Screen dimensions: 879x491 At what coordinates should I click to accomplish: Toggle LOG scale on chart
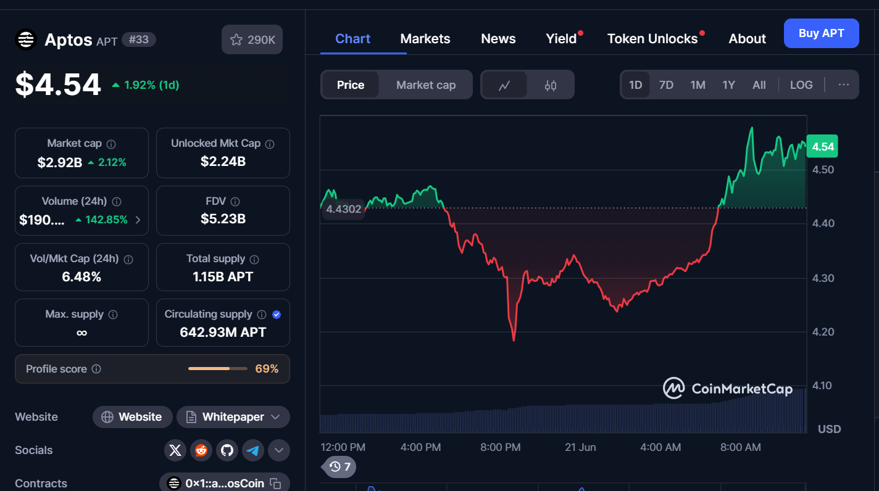tap(801, 85)
